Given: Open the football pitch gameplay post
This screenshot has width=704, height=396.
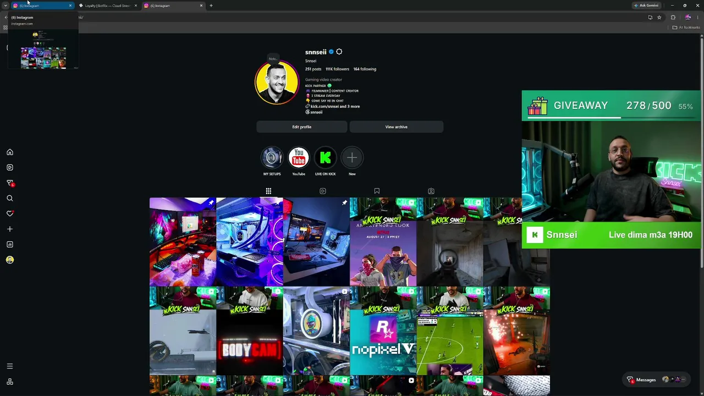Looking at the screenshot, I should [450, 331].
